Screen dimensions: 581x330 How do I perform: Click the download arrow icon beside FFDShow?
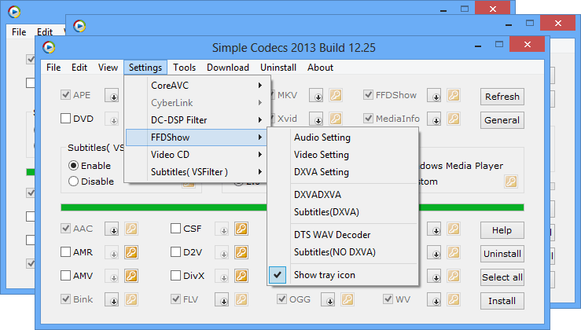click(434, 96)
